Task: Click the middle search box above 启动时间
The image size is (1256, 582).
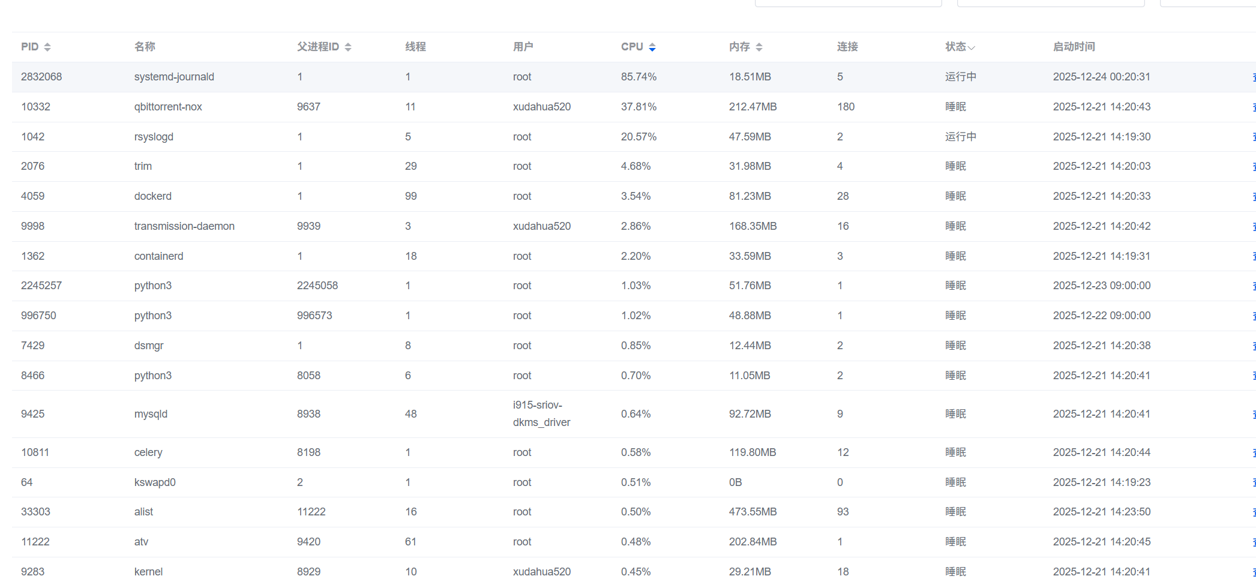Action: [x=1050, y=3]
